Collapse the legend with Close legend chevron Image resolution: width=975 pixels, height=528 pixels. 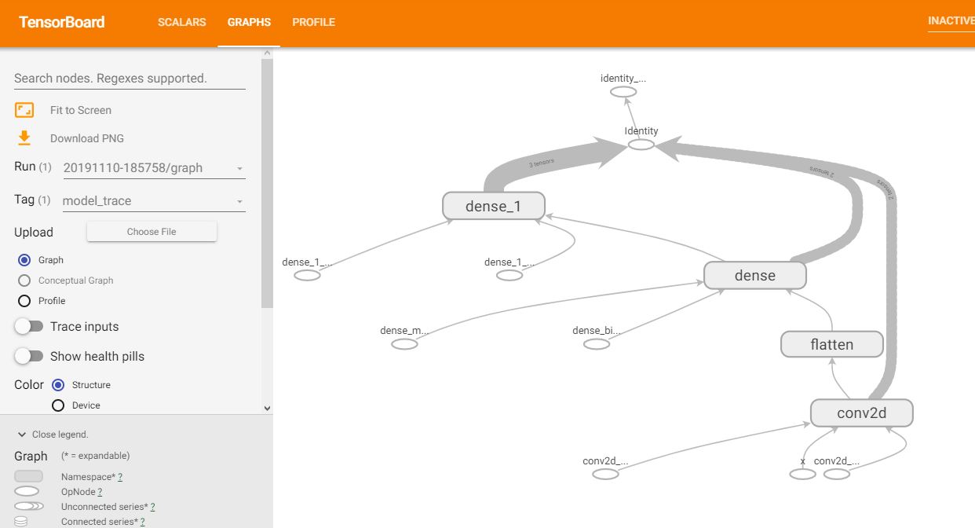(x=22, y=434)
